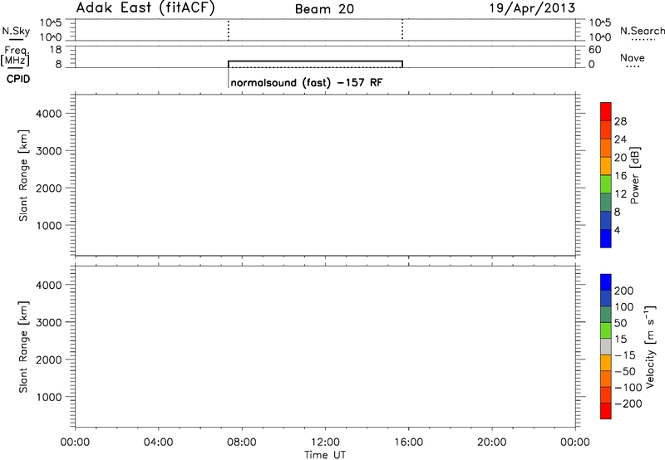665x460 pixels.
Task: Select the 'Beam 20' heading
Action: point(324,9)
